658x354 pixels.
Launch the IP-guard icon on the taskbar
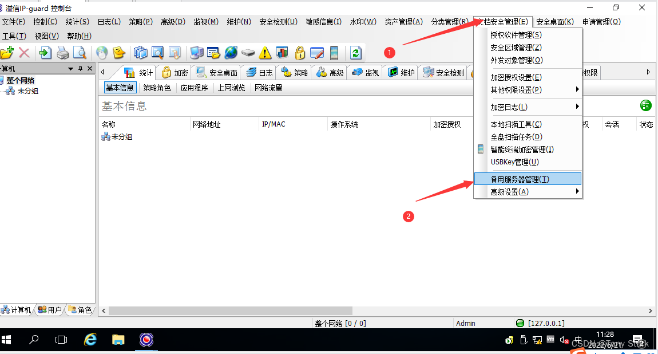(147, 340)
